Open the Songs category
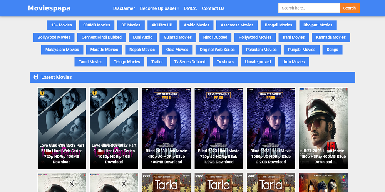This screenshot has height=192, width=385. (333, 50)
